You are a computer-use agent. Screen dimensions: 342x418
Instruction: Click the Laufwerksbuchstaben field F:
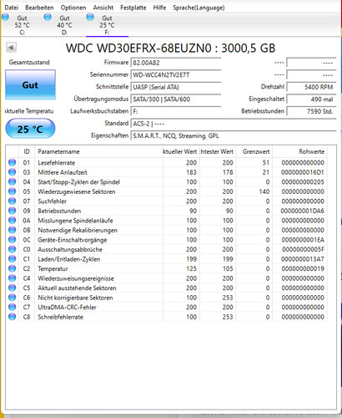tap(176, 111)
